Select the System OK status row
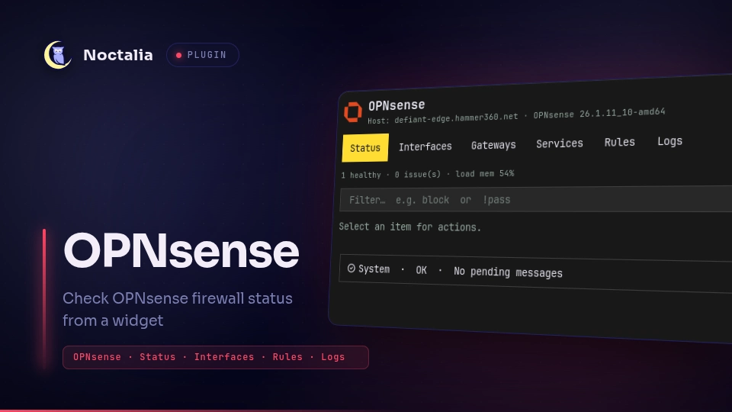Screen dimensions: 732x412 (x=535, y=274)
